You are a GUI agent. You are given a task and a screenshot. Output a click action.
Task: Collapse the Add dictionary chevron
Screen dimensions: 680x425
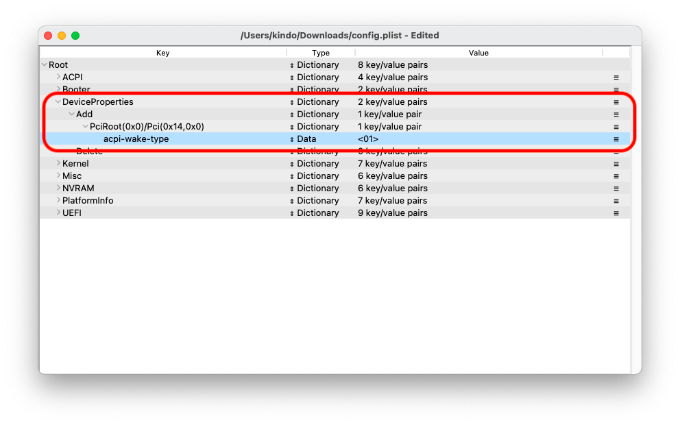point(72,114)
